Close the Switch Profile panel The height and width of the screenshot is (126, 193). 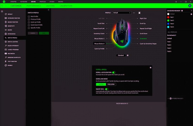49,10
